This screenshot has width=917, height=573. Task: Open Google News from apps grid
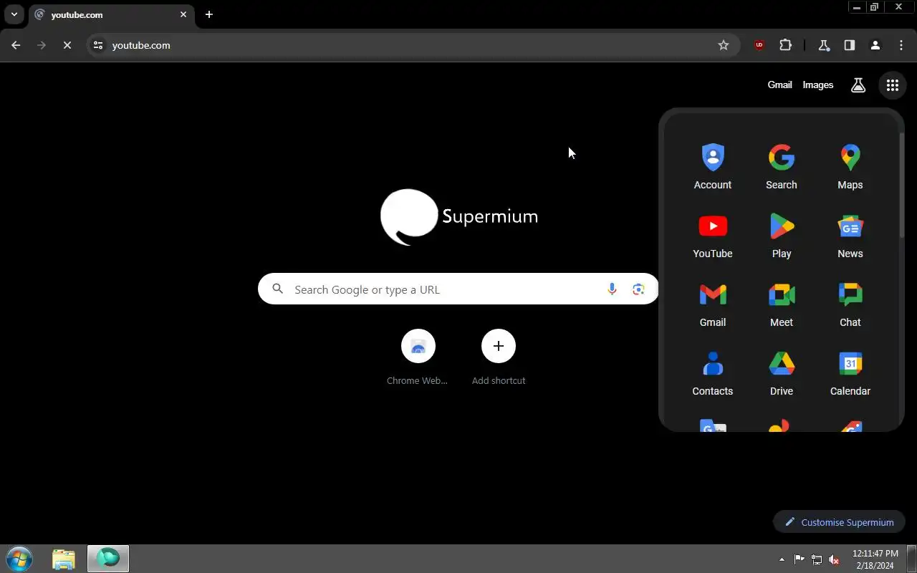[x=850, y=235]
